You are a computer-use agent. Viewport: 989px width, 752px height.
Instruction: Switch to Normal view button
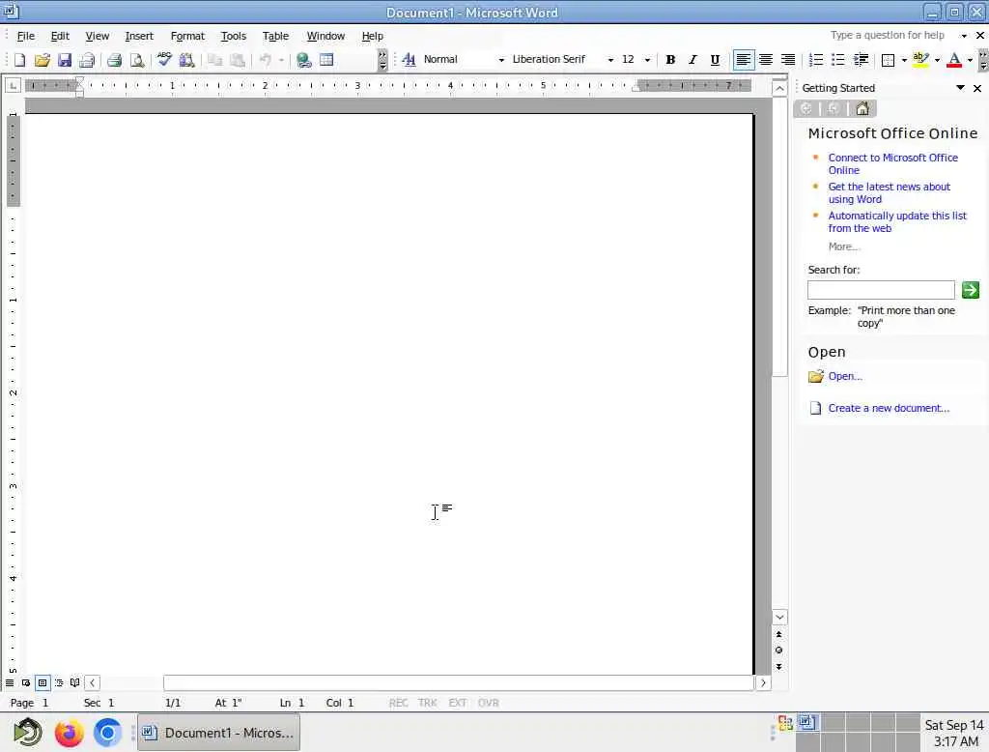[10, 682]
